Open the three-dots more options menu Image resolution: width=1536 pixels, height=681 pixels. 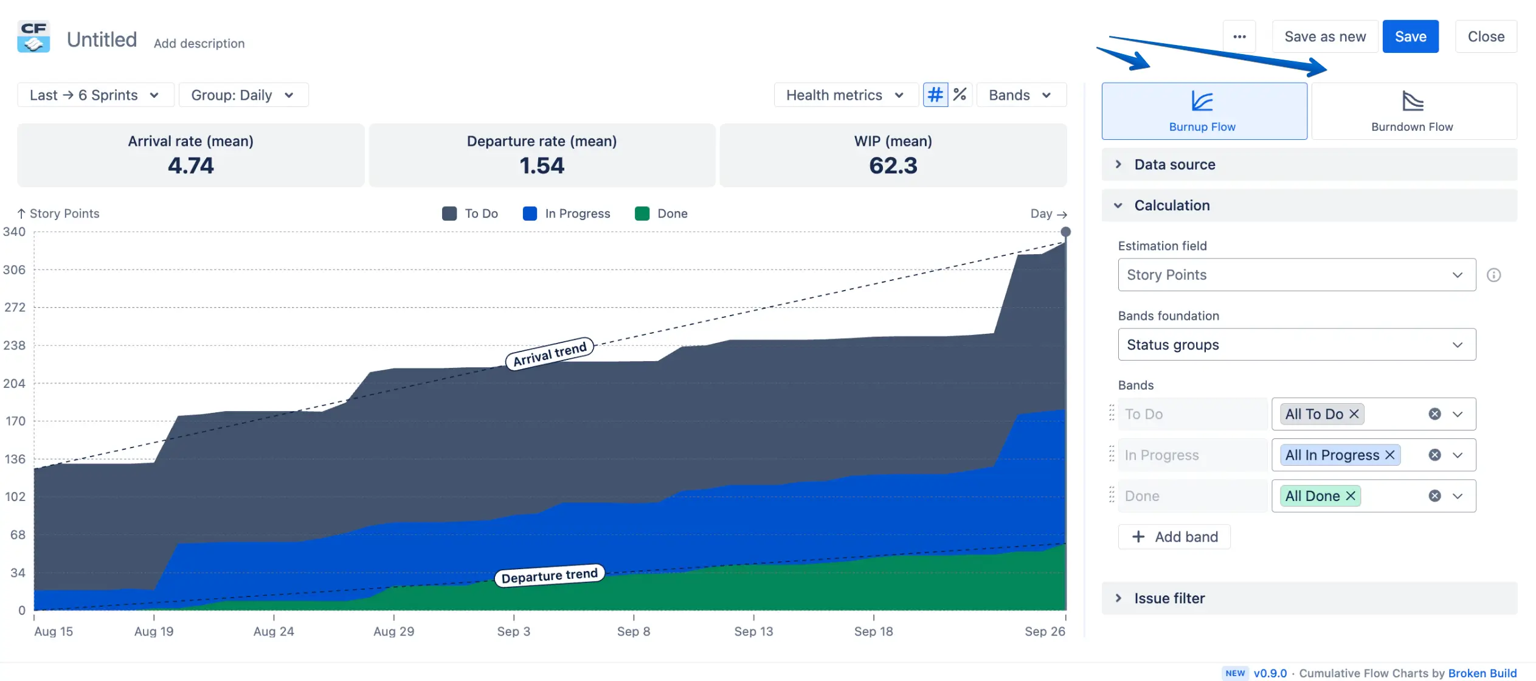[1239, 36]
